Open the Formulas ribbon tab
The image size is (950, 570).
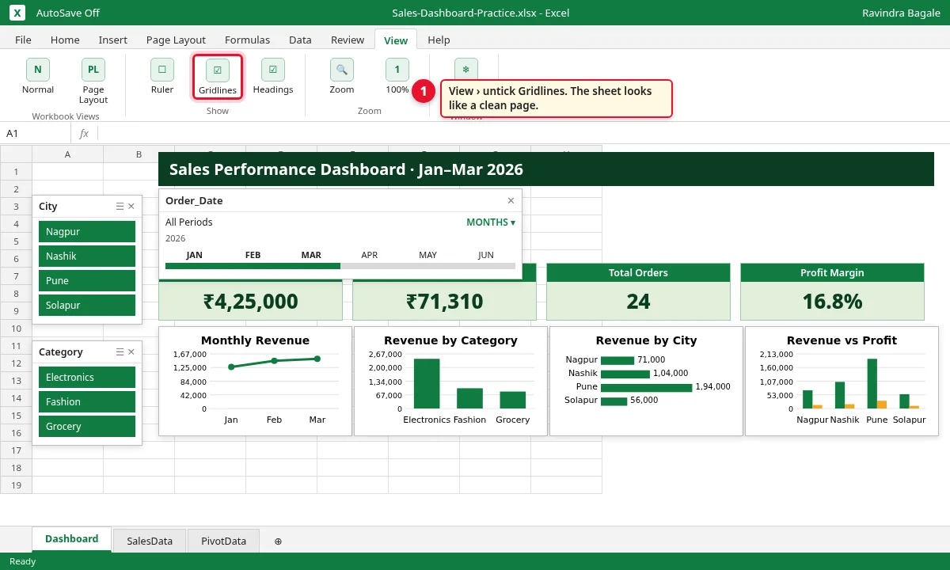(x=247, y=40)
